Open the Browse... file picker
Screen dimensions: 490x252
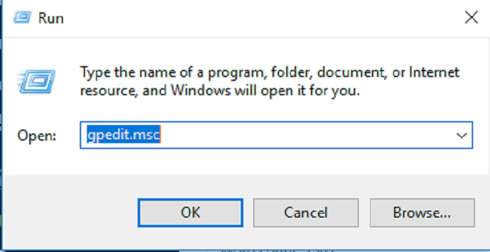tap(423, 212)
